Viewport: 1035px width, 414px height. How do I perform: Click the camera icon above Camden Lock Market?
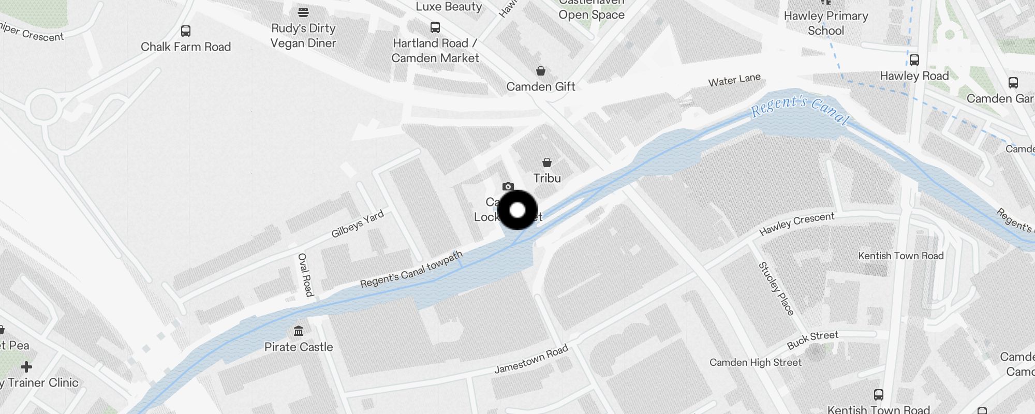coord(508,187)
